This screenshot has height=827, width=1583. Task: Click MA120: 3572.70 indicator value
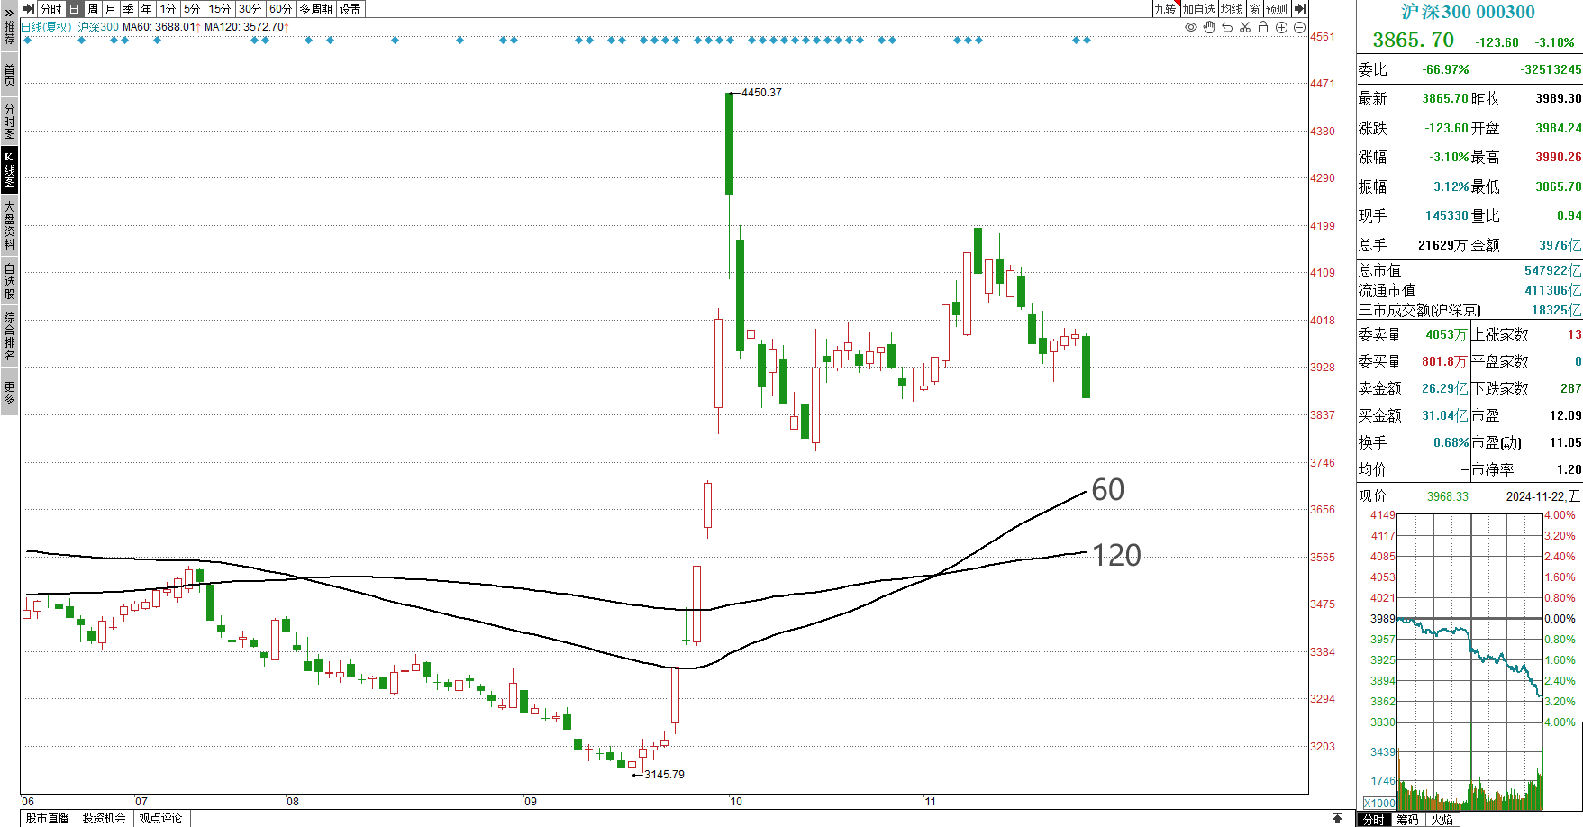coord(245,27)
